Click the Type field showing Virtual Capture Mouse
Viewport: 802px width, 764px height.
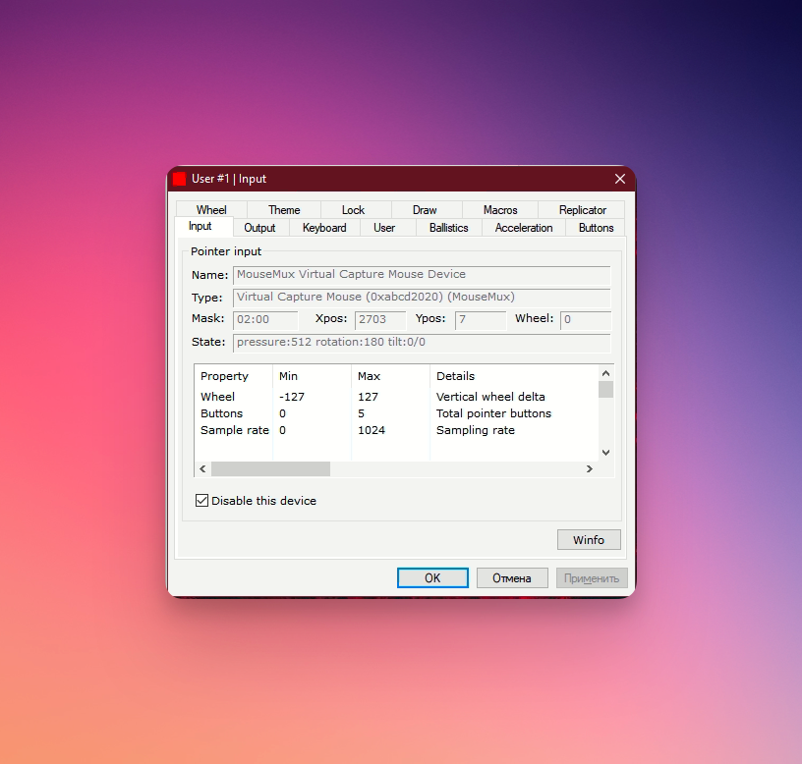tap(422, 298)
